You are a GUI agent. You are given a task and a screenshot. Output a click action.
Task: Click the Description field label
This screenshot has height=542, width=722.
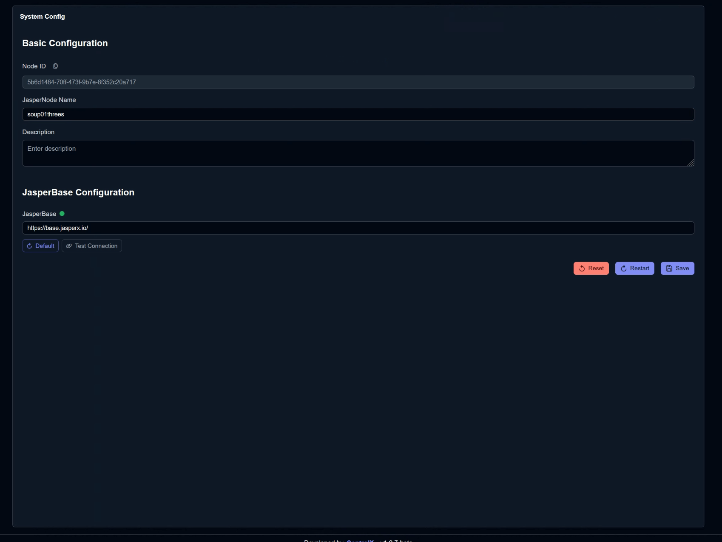tap(38, 132)
